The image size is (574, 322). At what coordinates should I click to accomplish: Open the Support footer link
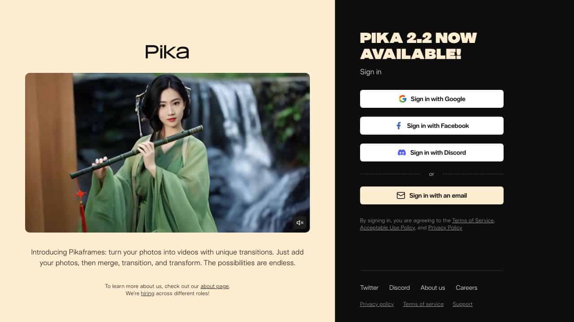[x=462, y=304]
